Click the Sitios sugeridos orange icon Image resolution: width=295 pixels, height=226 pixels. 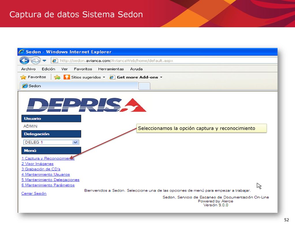pos(67,77)
